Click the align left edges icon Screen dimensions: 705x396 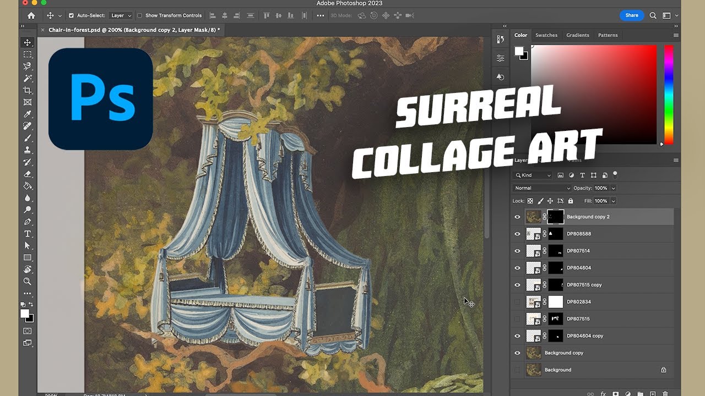coord(213,15)
